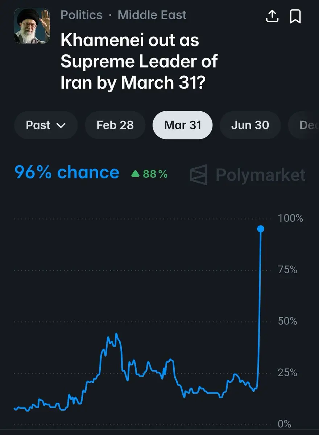
Task: Click the 96% chance value
Action: (x=67, y=173)
